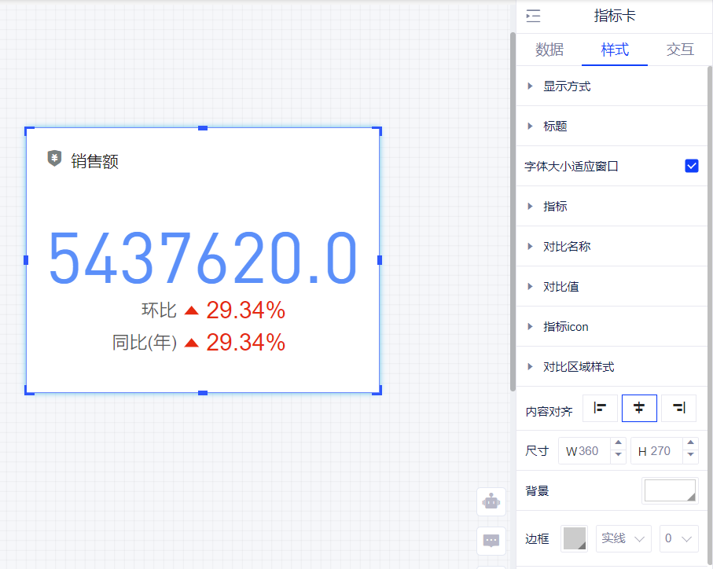Pick a background color from 背景 swatch
Image resolution: width=713 pixels, height=569 pixels.
click(x=670, y=490)
